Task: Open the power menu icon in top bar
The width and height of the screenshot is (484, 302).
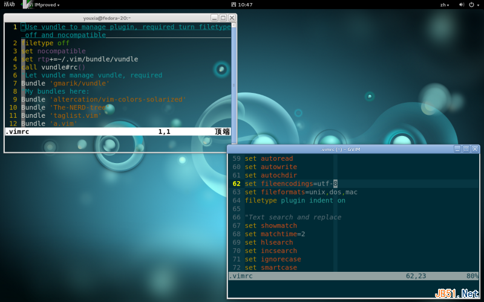Action: click(x=473, y=4)
